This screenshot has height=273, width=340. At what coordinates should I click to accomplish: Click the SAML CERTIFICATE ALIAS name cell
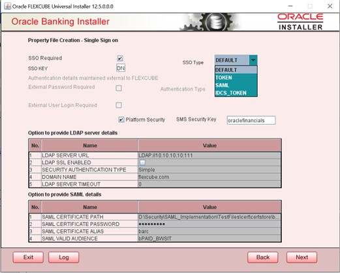[x=89, y=231]
